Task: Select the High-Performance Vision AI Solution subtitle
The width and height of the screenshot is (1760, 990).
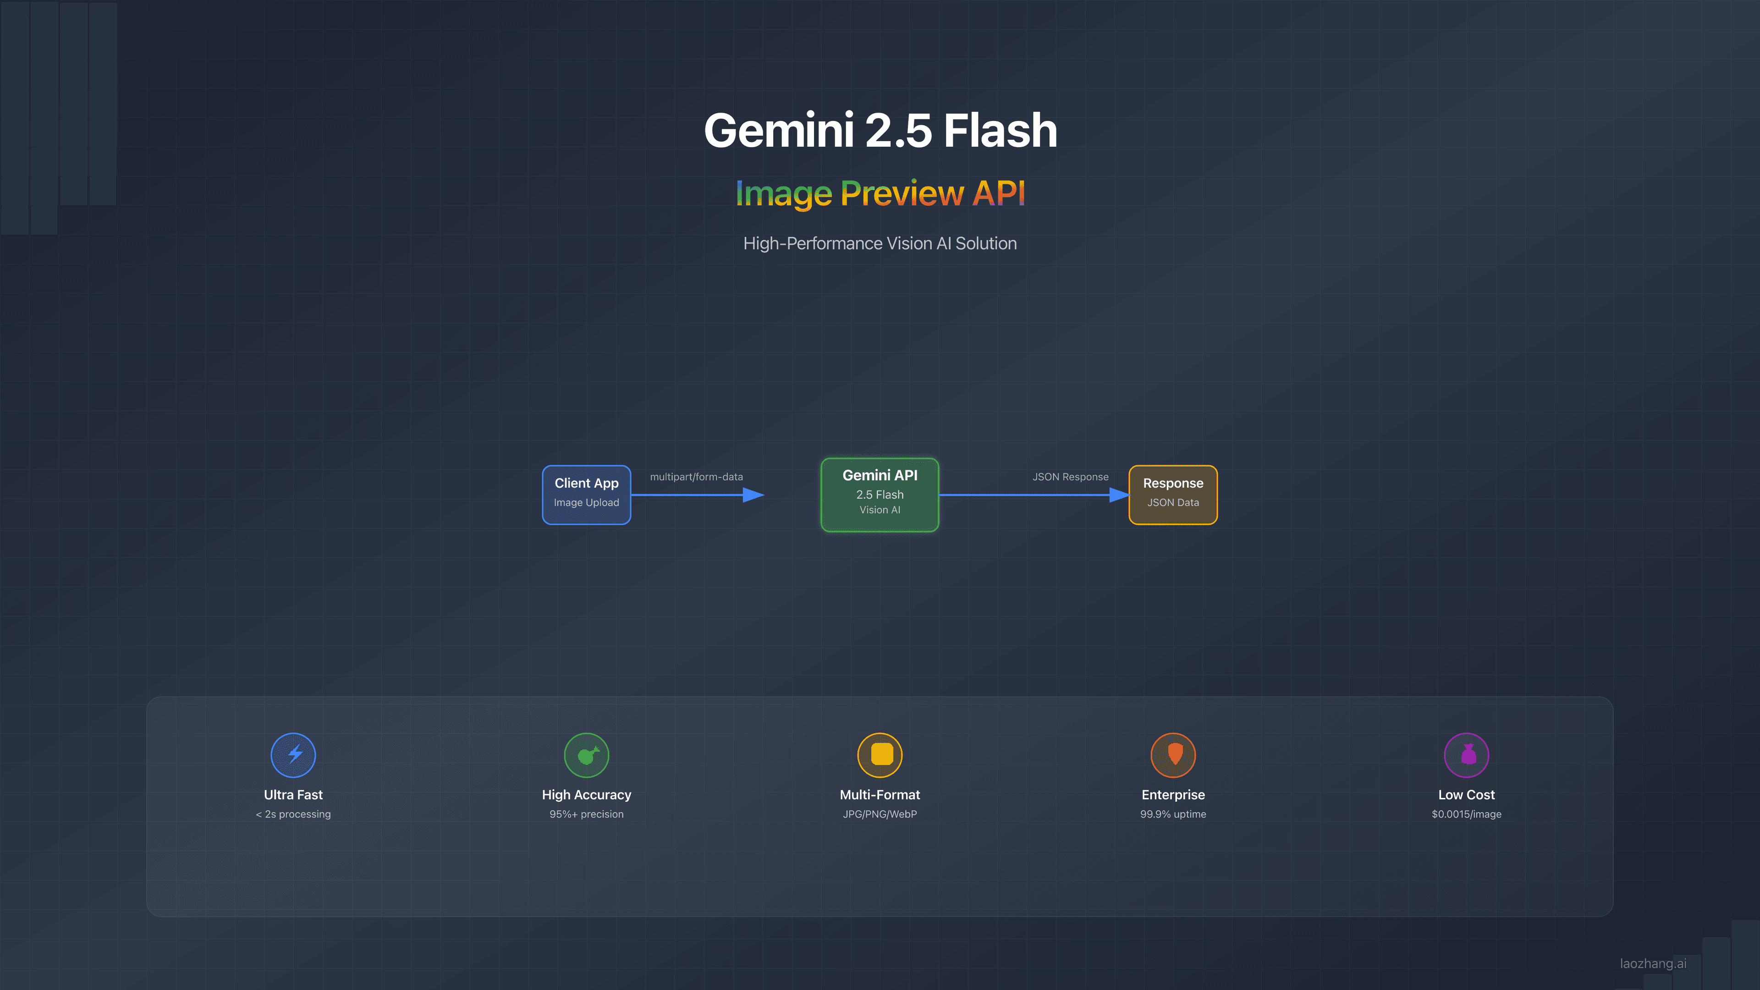Action: pos(880,243)
